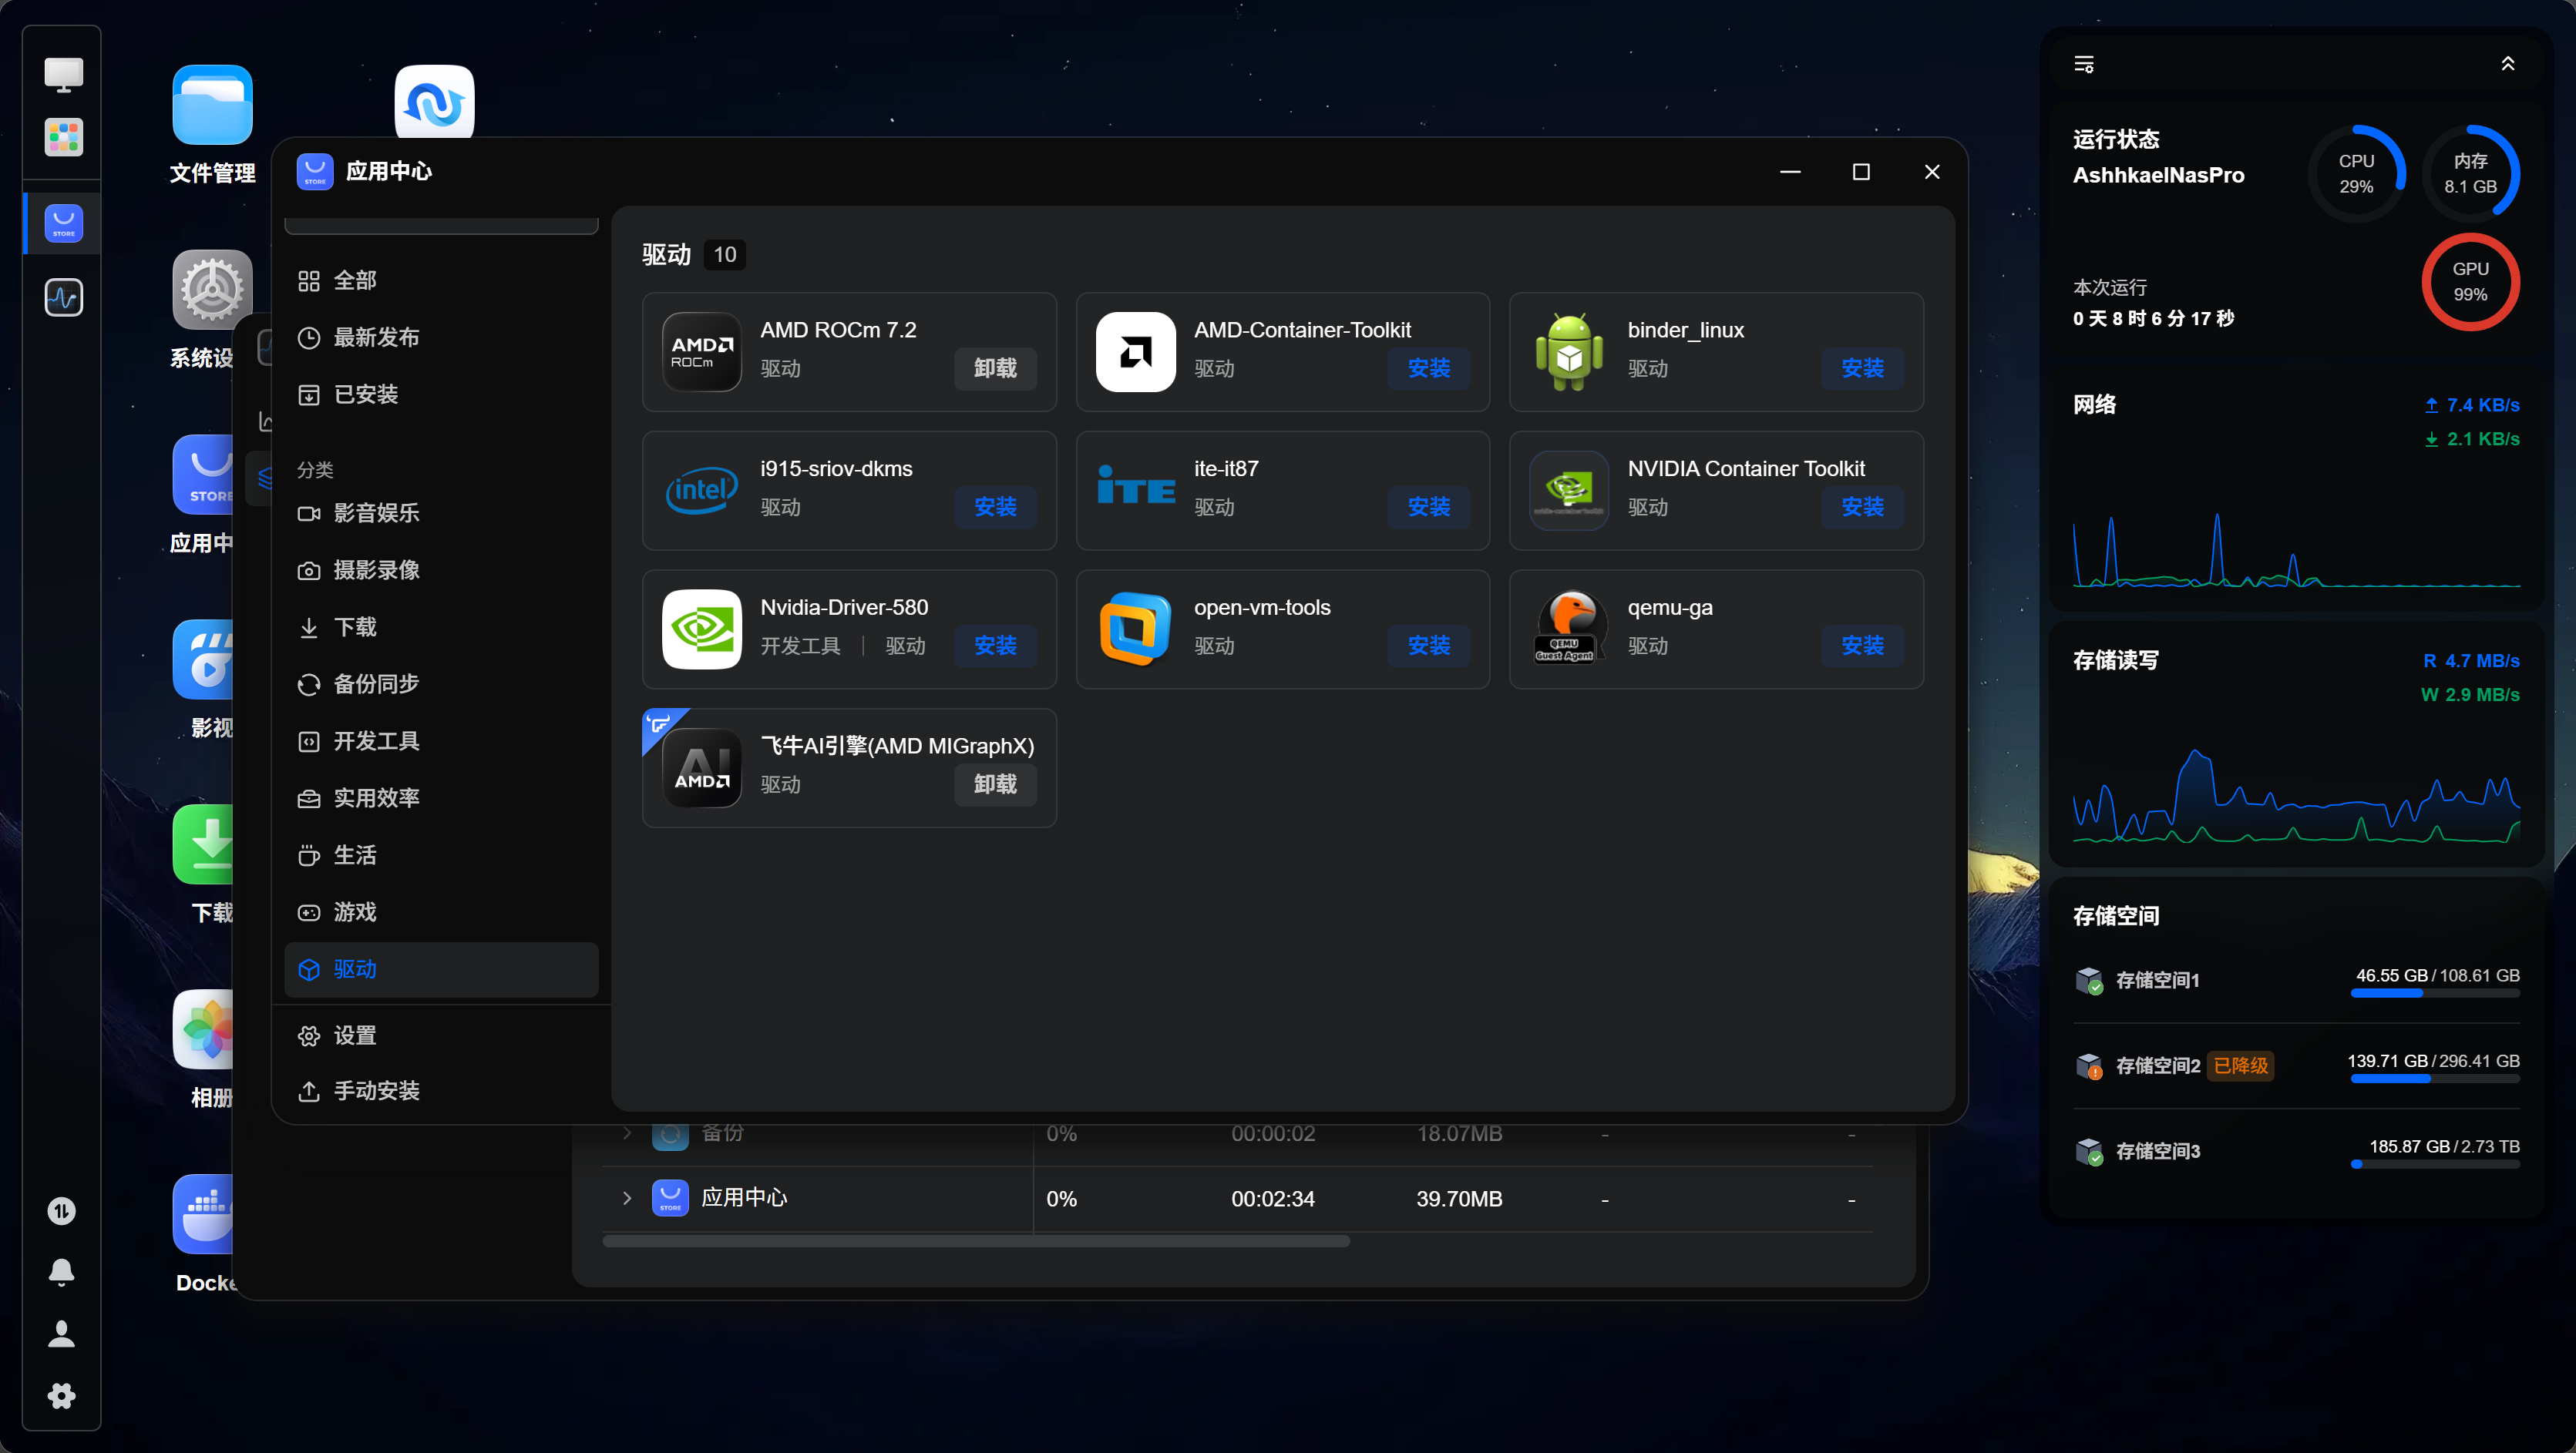Click the 存储空间1 usage bar
Screen dimensions: 2576x1453
click(2435, 993)
